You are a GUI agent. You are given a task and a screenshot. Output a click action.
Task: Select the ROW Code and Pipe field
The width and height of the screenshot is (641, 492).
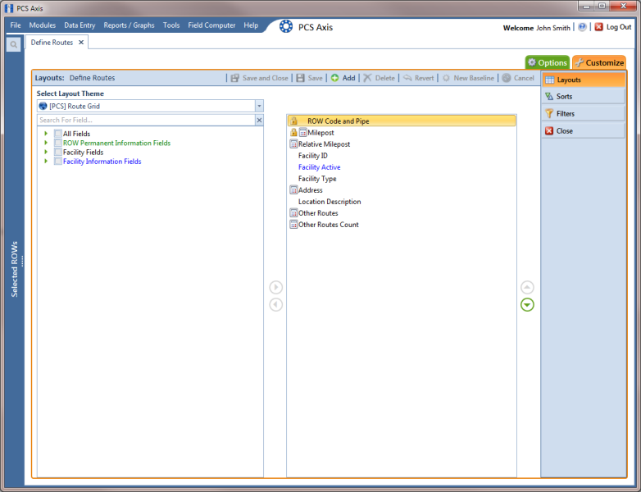pyautogui.click(x=402, y=121)
